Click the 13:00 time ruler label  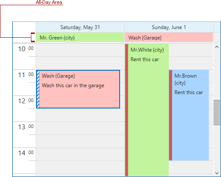click(x=26, y=127)
